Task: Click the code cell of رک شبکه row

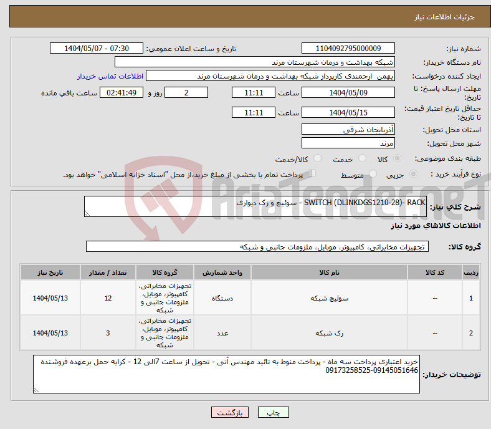Action: point(435,333)
